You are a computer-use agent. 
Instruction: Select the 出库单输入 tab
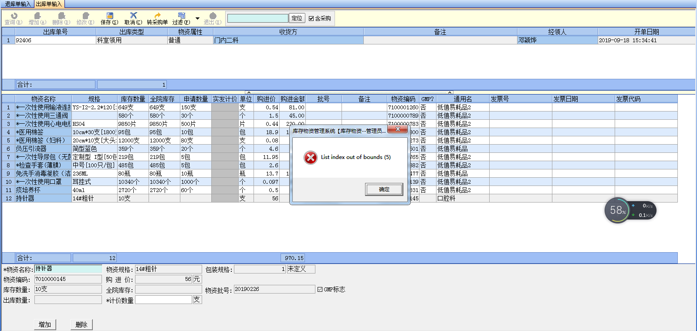tap(49, 4)
